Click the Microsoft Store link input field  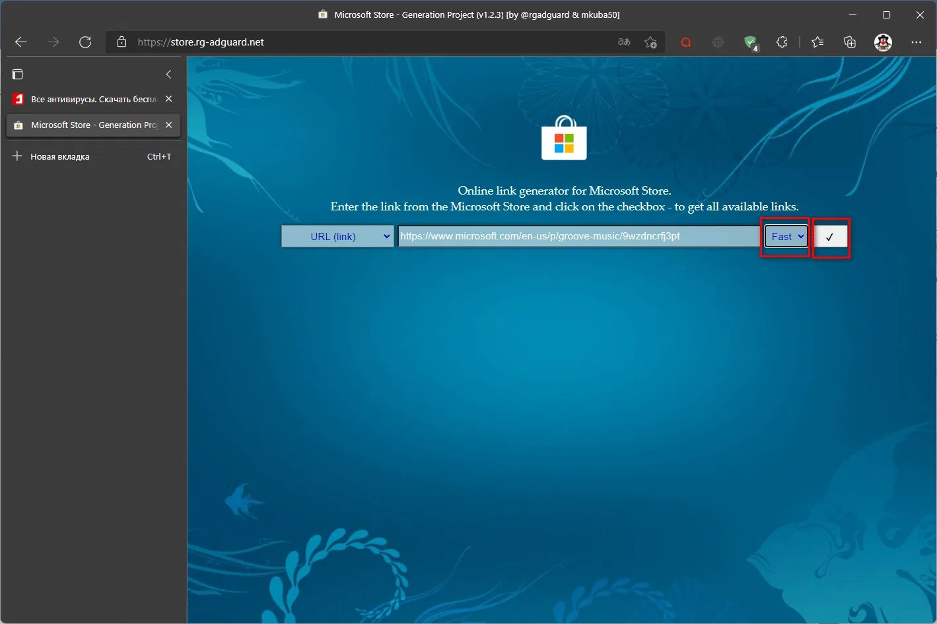(x=579, y=236)
